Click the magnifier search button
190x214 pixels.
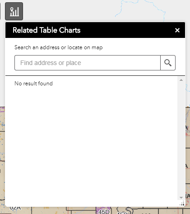(168, 63)
